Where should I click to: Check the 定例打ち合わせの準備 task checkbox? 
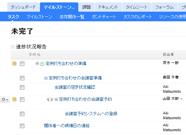22,64
